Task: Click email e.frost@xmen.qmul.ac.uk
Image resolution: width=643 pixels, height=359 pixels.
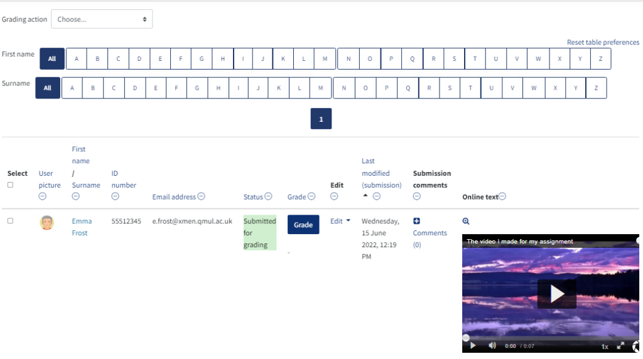Action: [192, 221]
